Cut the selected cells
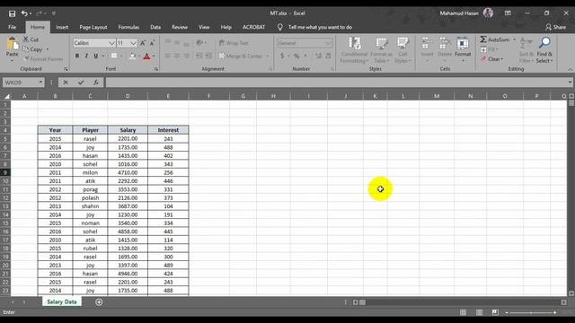575x323 pixels. (x=31, y=39)
